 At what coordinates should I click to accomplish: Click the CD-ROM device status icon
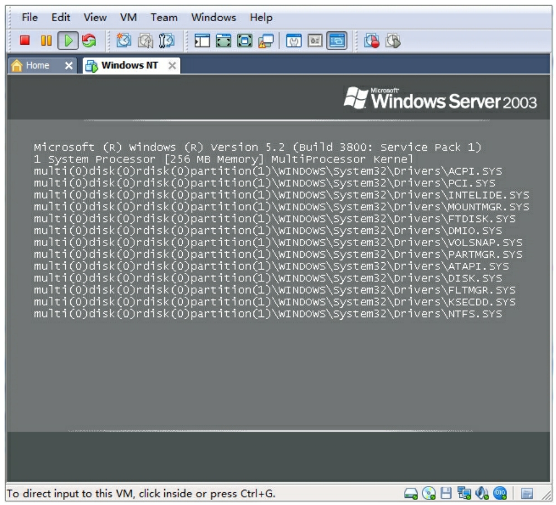pos(428,493)
